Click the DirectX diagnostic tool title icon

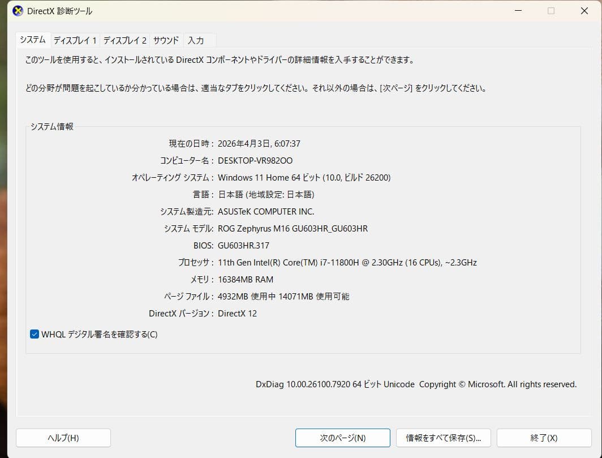(x=18, y=11)
